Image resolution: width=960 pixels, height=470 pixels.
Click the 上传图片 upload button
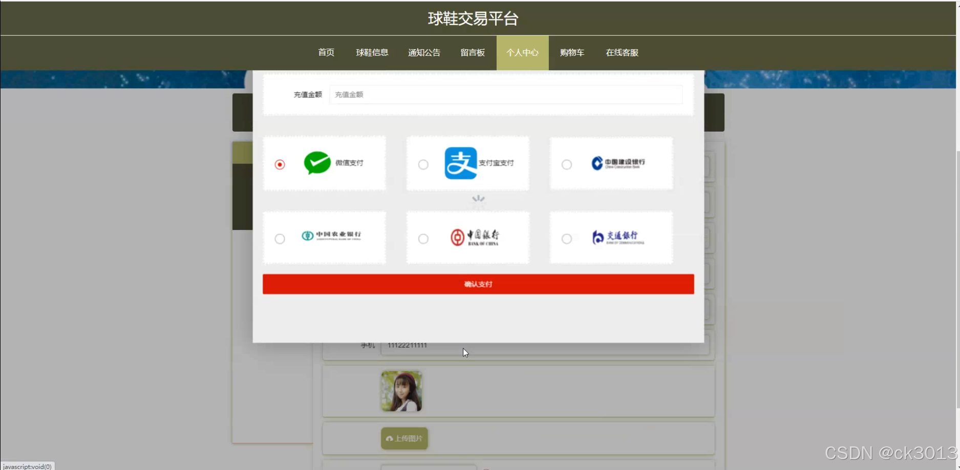(x=404, y=438)
